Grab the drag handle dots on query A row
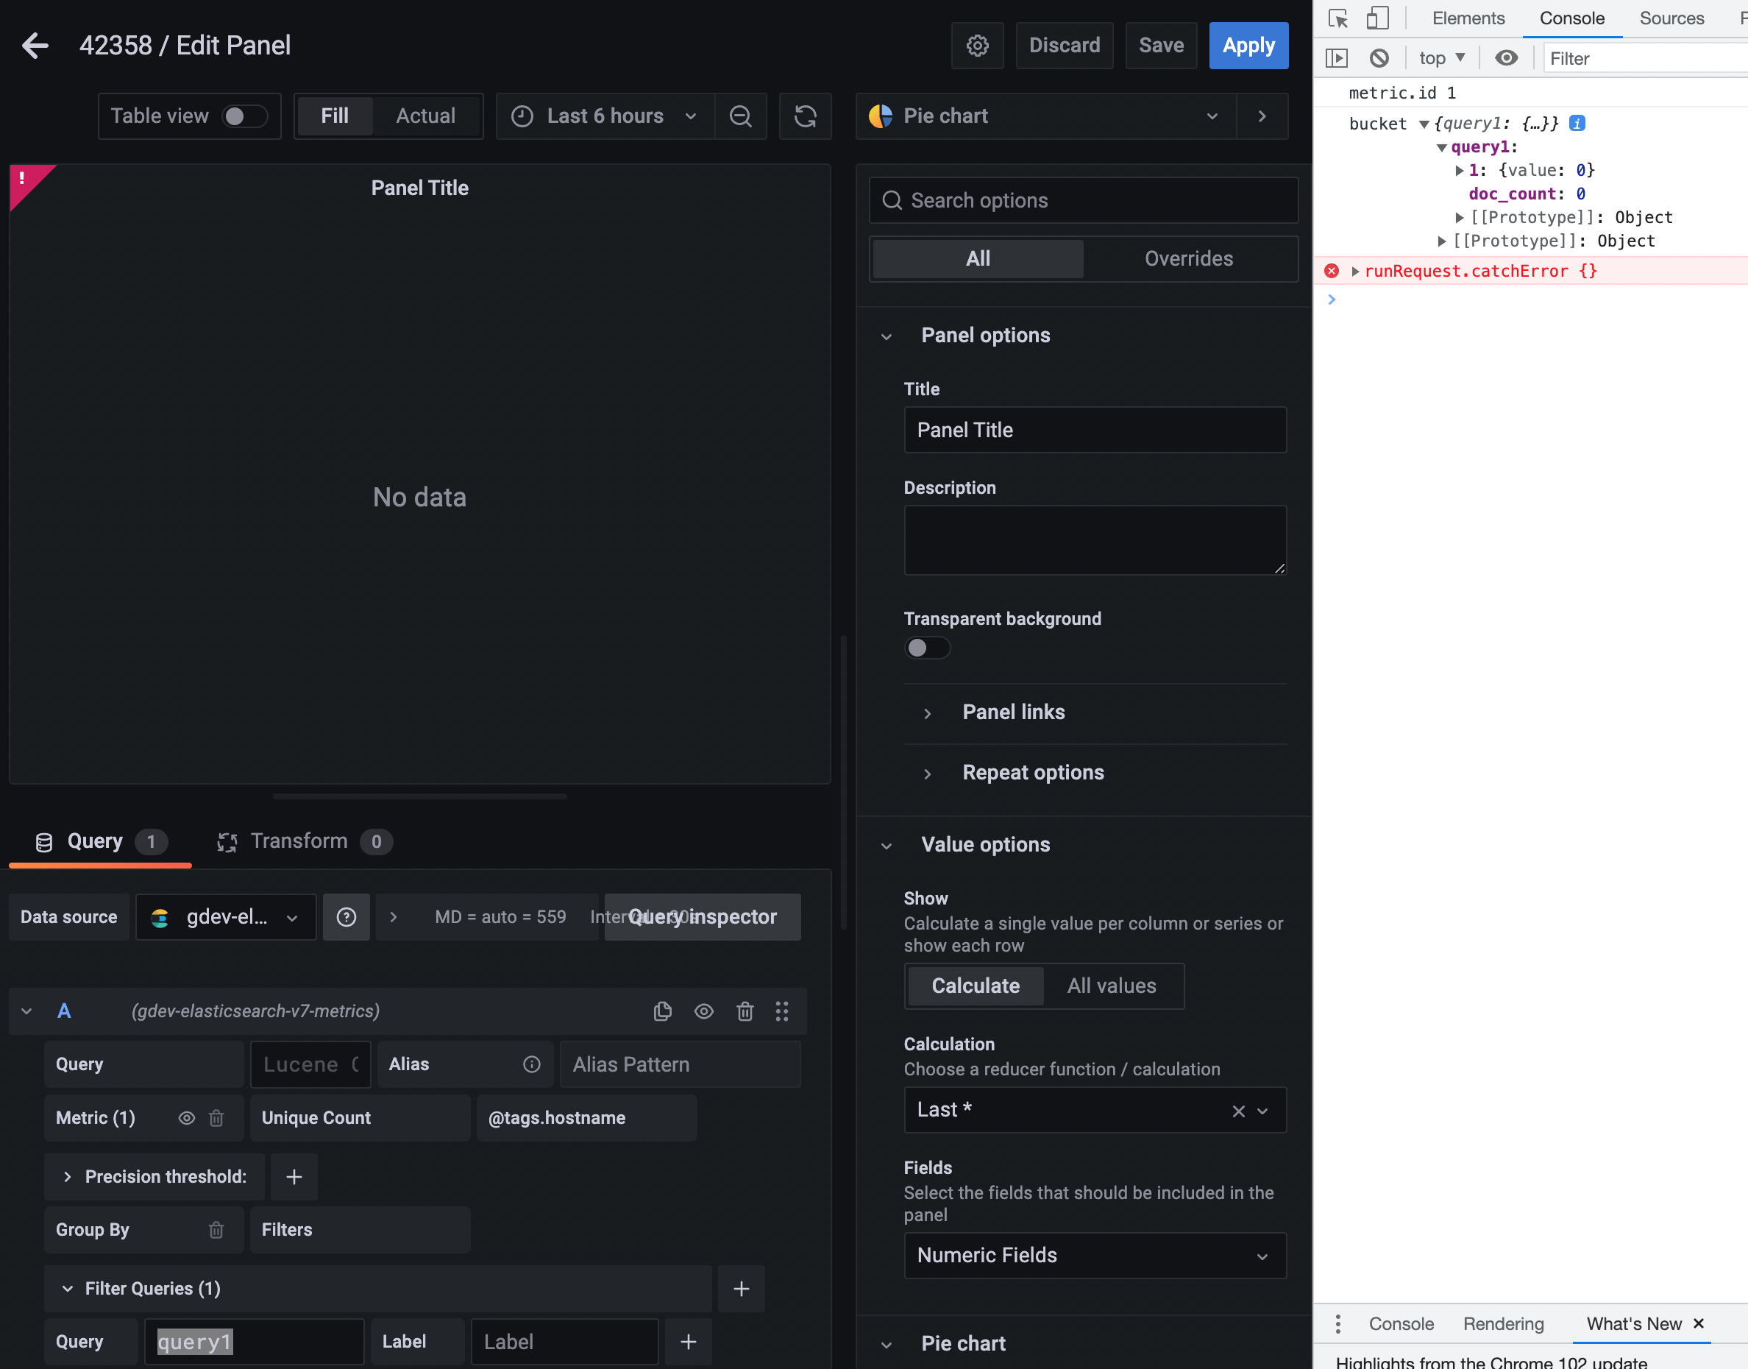 pos(783,1011)
